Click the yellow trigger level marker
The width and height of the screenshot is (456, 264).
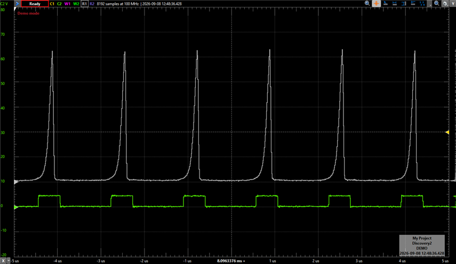pyautogui.click(x=447, y=133)
